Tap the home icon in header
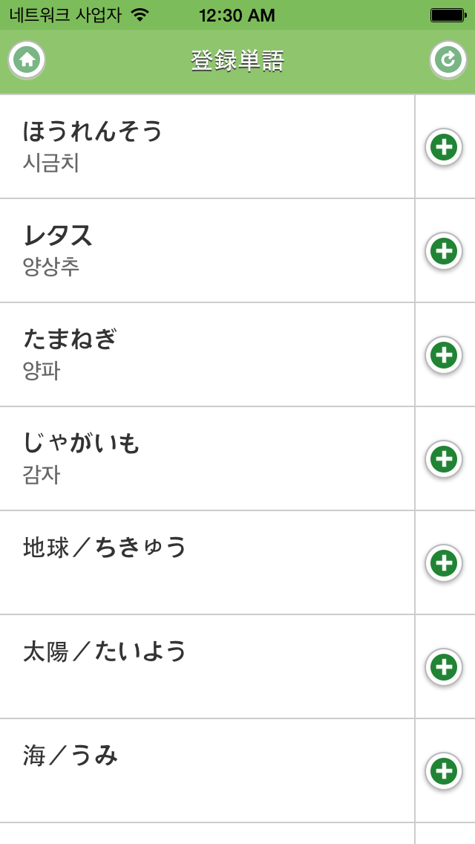This screenshot has height=844, width=475. (x=27, y=59)
